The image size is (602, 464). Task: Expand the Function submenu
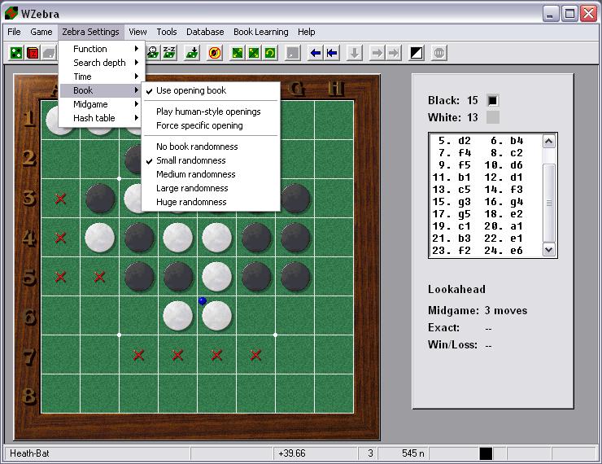(102, 49)
